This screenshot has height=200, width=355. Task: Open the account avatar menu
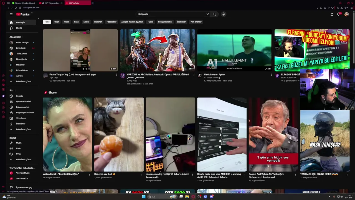346,14
